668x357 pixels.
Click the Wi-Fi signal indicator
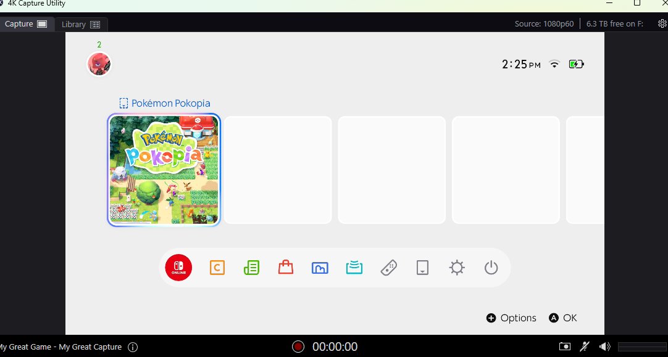(554, 64)
